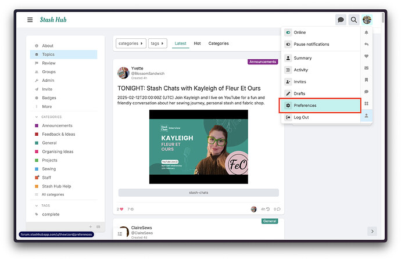This screenshot has height=260, width=401.
Task: Open the chat bubble icon in header
Action: click(x=341, y=20)
